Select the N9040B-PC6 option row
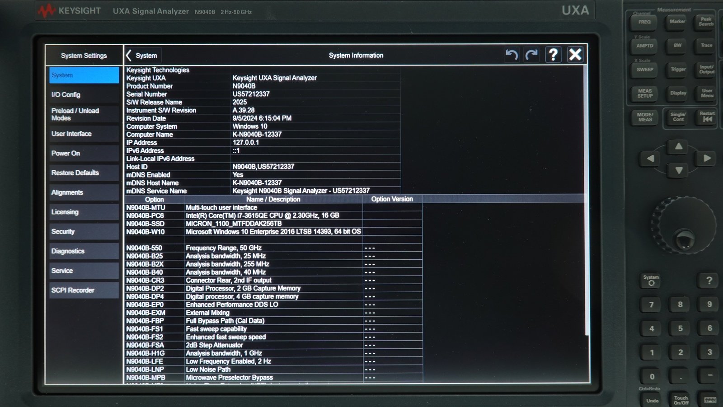Viewport: 723px width, 407px height. (x=273, y=215)
